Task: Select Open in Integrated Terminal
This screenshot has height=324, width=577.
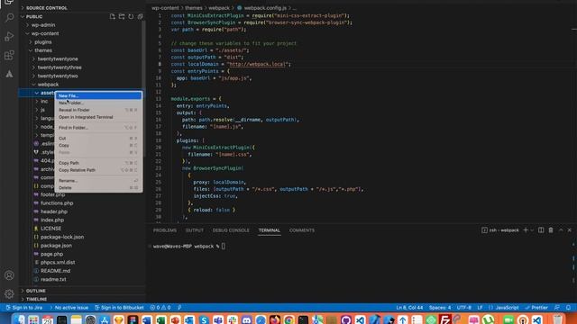Action: (98, 117)
